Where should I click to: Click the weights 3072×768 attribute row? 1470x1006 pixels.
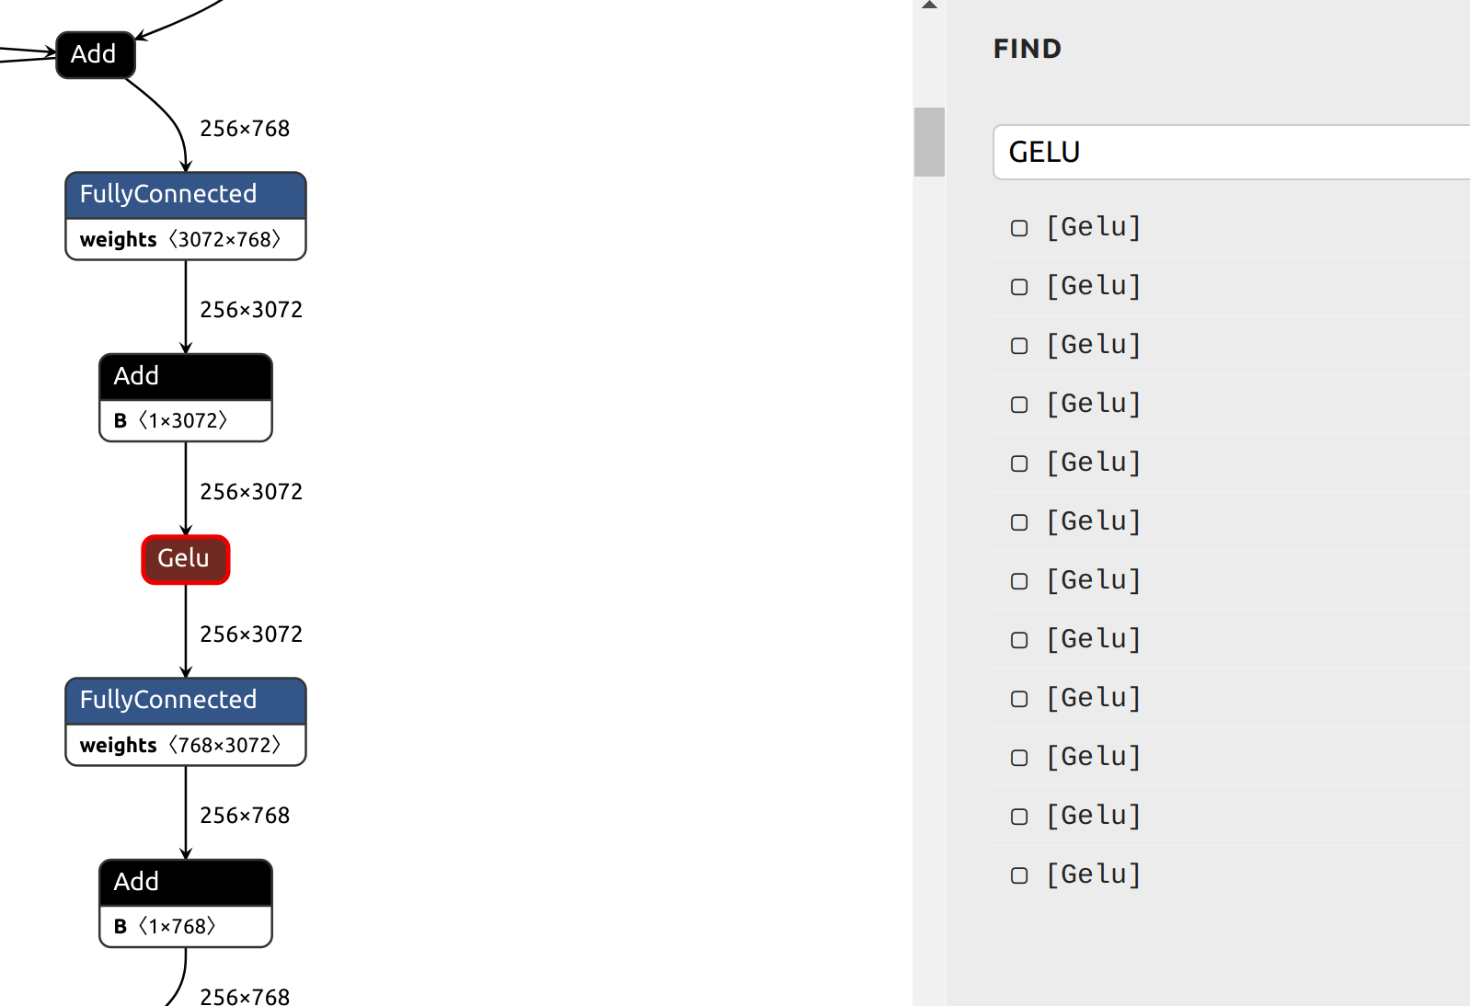pyautogui.click(x=185, y=239)
